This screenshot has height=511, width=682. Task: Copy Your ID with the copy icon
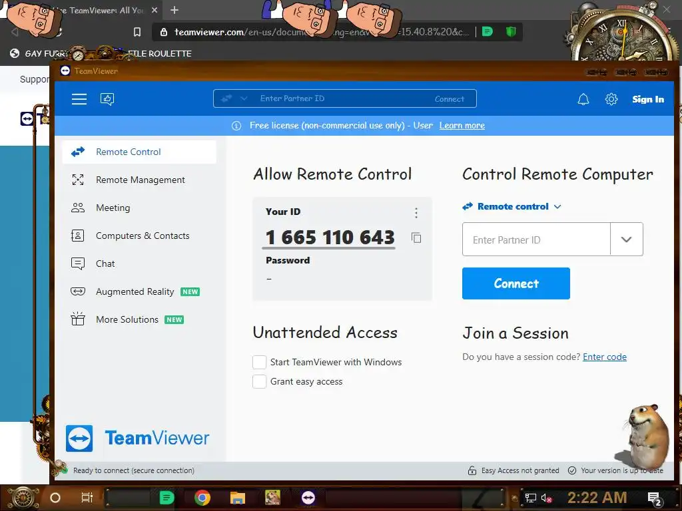click(x=416, y=238)
